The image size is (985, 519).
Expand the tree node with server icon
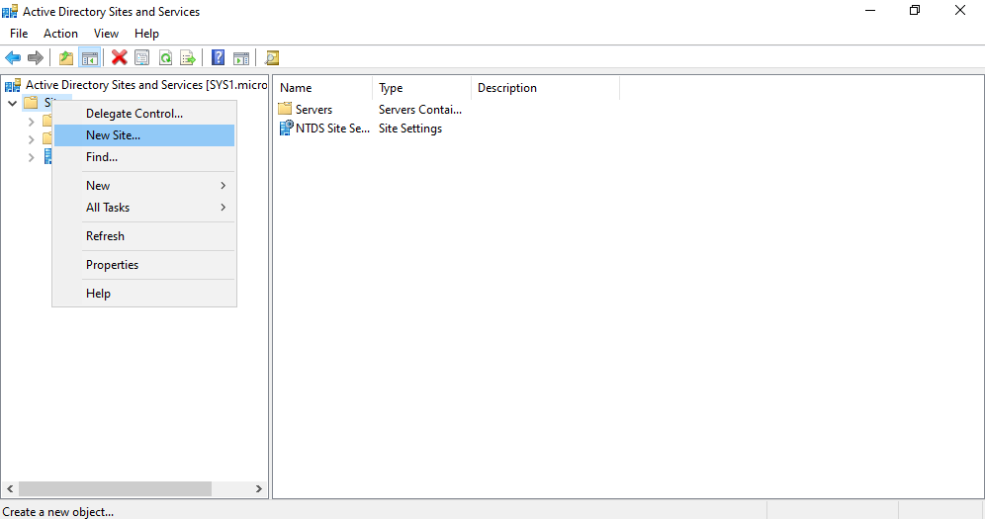point(31,157)
